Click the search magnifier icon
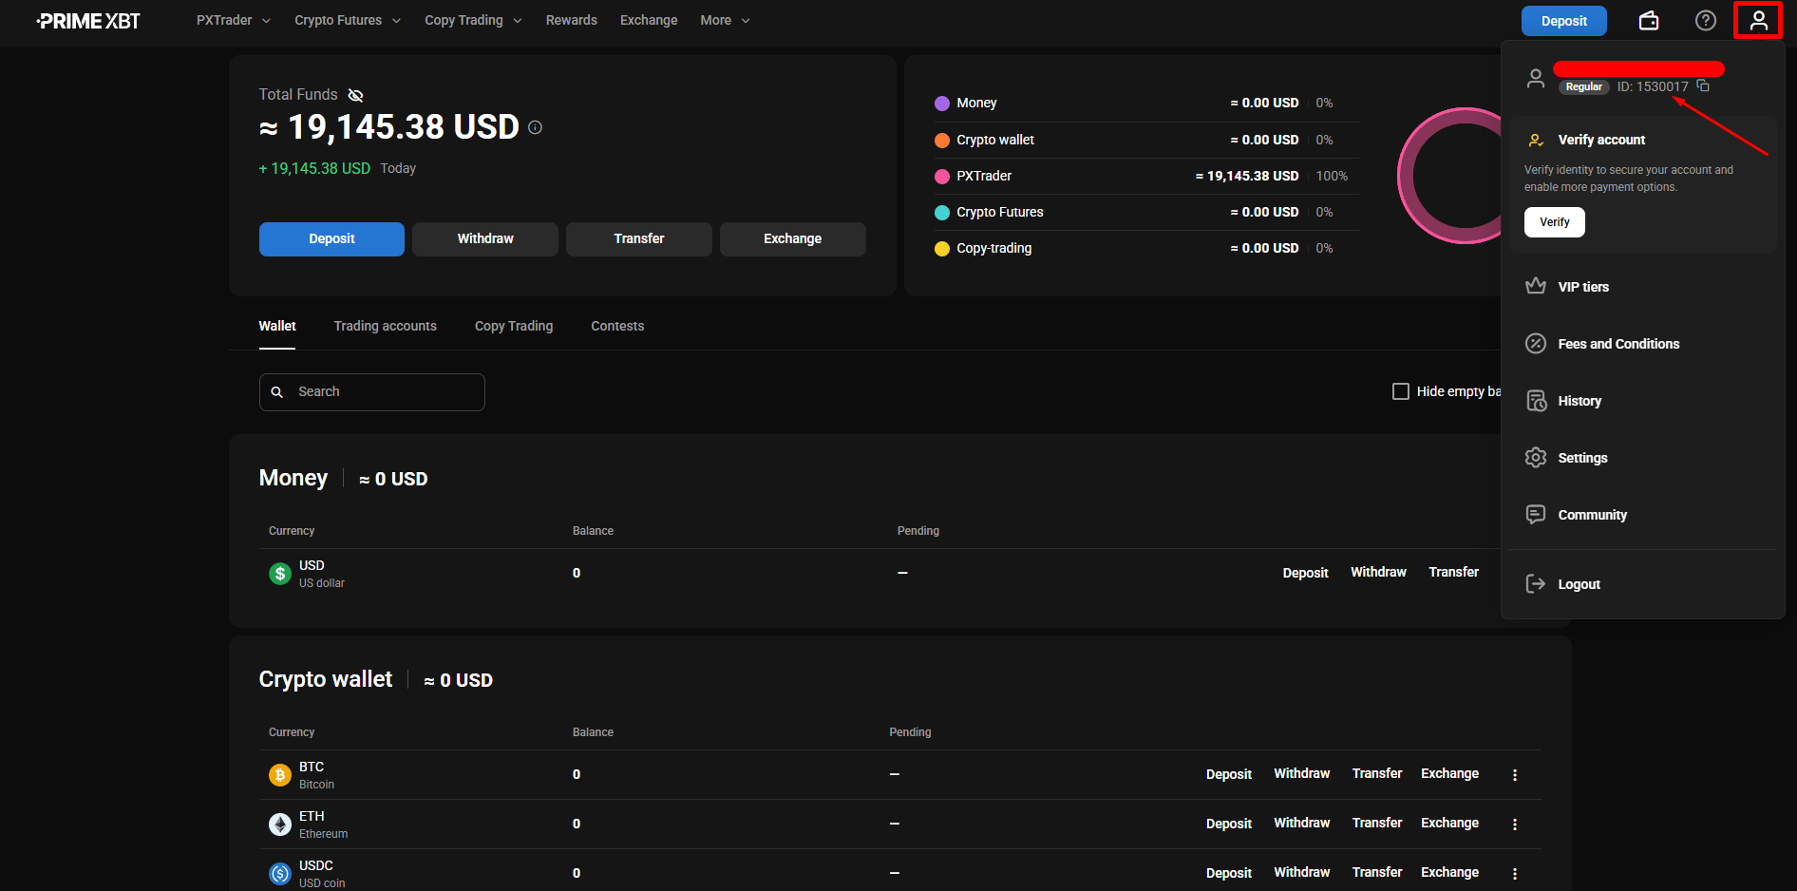The height and width of the screenshot is (891, 1797). 277,392
